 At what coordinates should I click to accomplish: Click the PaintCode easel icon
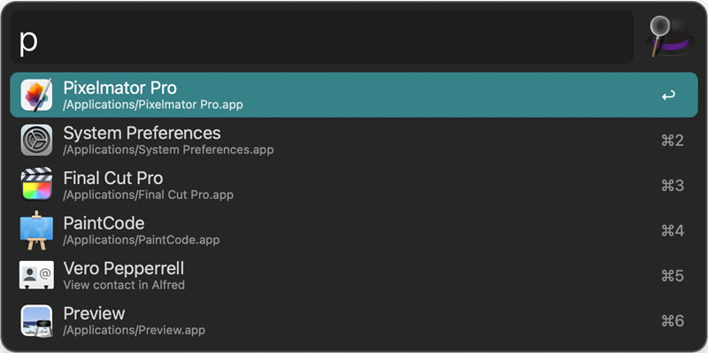pos(36,230)
